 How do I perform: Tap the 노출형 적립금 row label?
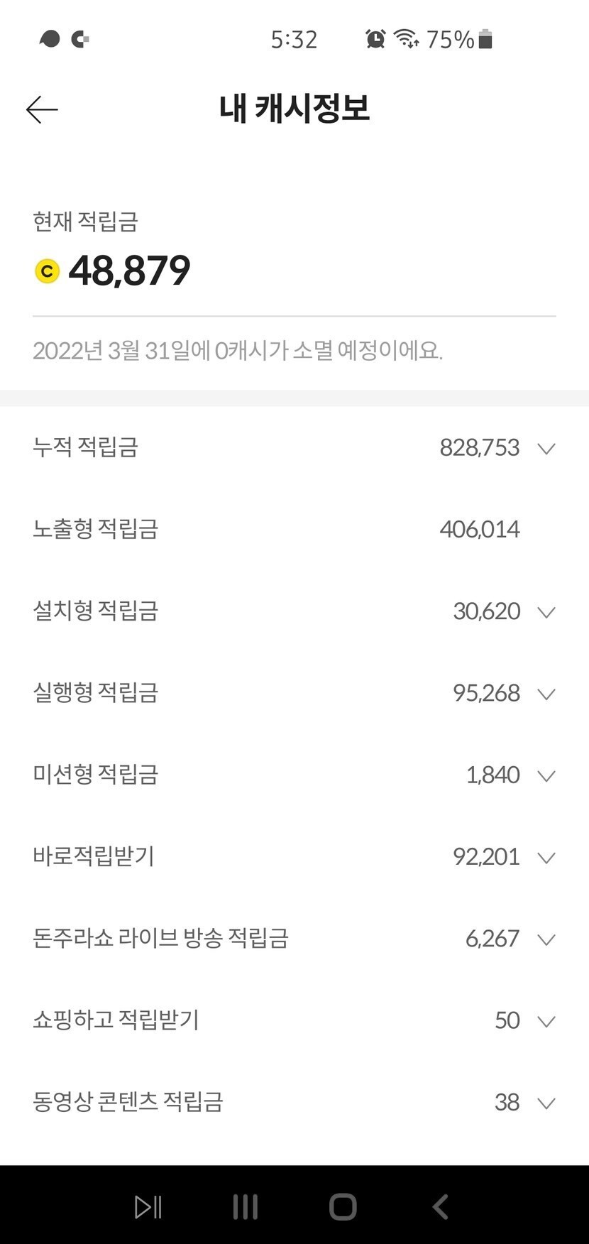pyautogui.click(x=95, y=529)
